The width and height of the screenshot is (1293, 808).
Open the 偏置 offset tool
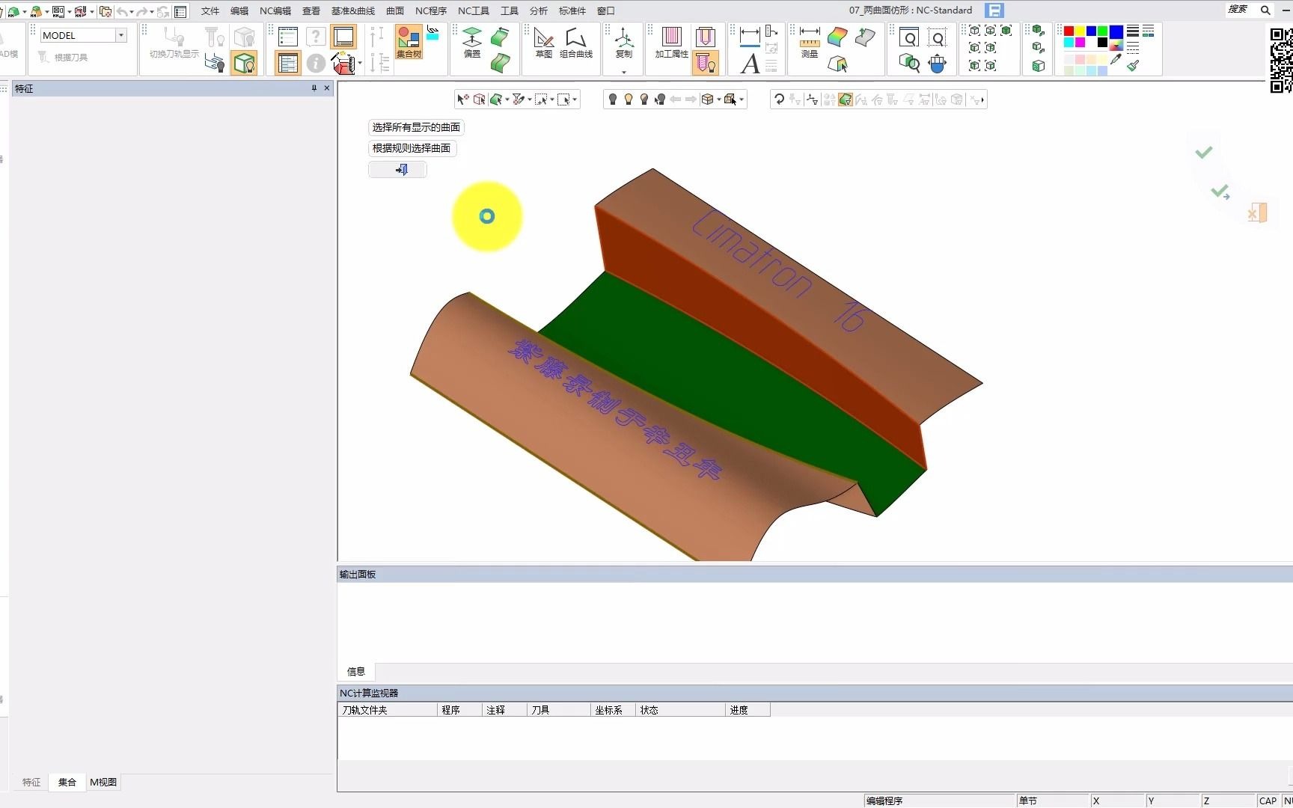point(472,42)
